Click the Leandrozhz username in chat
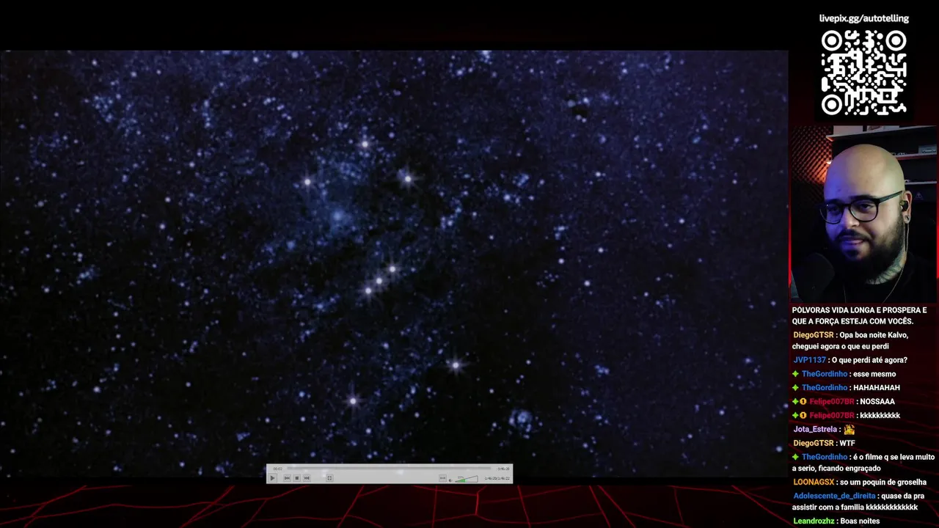The height and width of the screenshot is (528, 939). tap(814, 521)
